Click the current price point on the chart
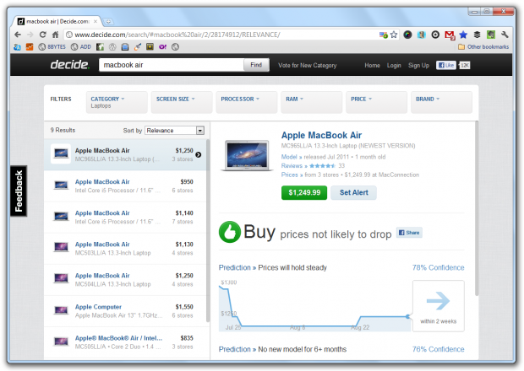 pyautogui.click(x=407, y=317)
